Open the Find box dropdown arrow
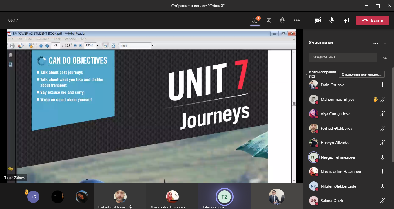The image size is (394, 209). point(152,46)
